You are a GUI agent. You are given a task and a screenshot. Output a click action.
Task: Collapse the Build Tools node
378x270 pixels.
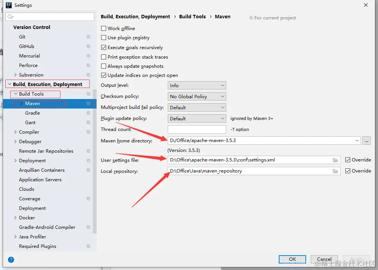(x=16, y=94)
